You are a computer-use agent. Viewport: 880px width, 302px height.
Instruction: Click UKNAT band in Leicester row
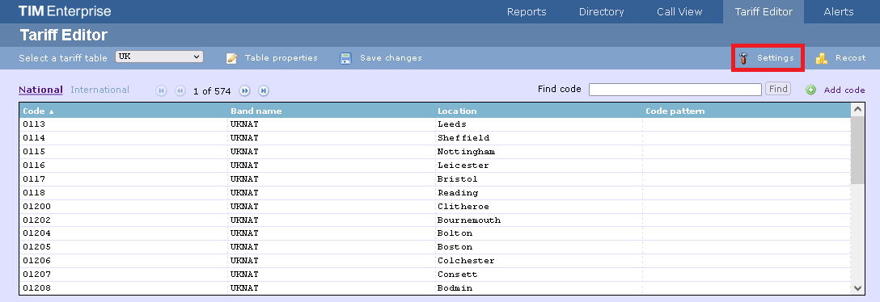coord(331,166)
